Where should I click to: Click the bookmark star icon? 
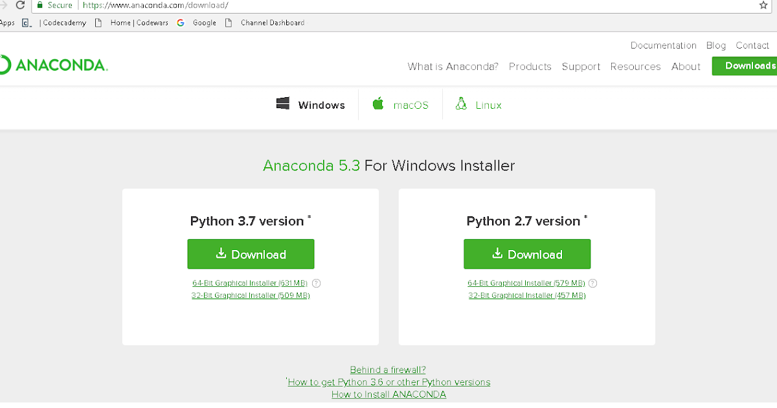click(763, 5)
